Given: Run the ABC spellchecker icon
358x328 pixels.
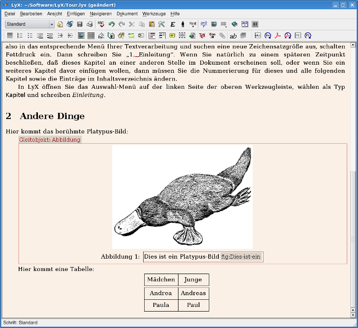Looking at the screenshot, I should click(101, 24).
